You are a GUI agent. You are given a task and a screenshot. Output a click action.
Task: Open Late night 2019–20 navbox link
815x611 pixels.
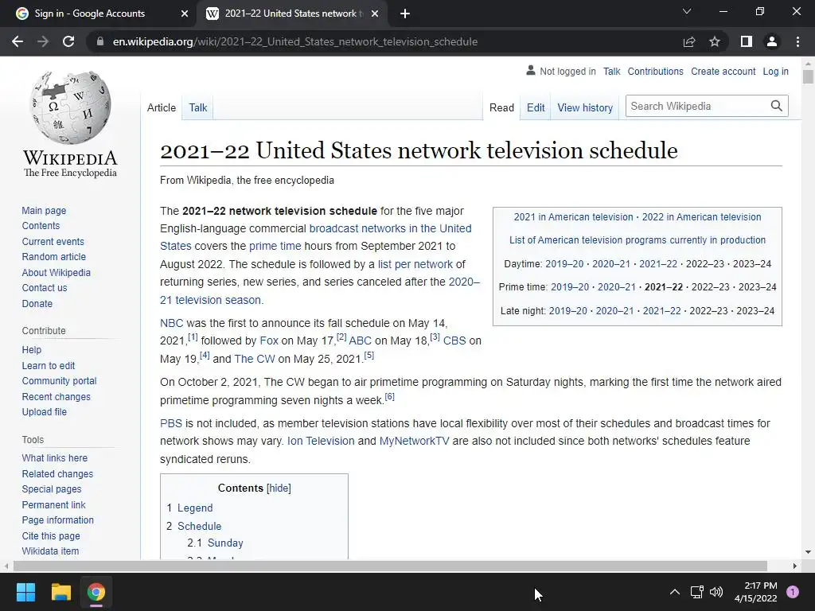[567, 311]
